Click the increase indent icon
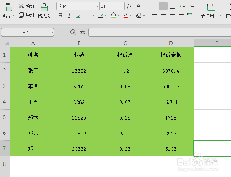This screenshot has height=177, width=231. [x=191, y=6]
